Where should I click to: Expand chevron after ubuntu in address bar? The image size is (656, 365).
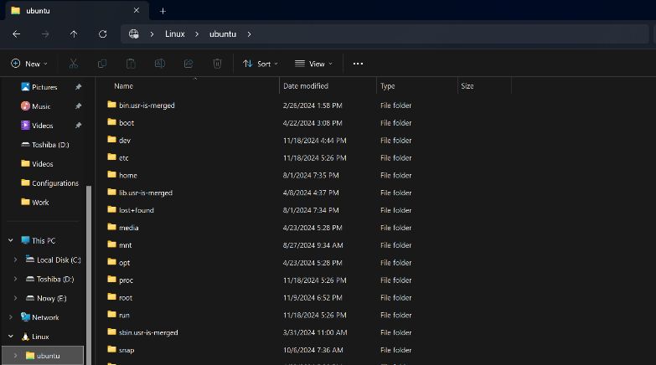pos(249,33)
